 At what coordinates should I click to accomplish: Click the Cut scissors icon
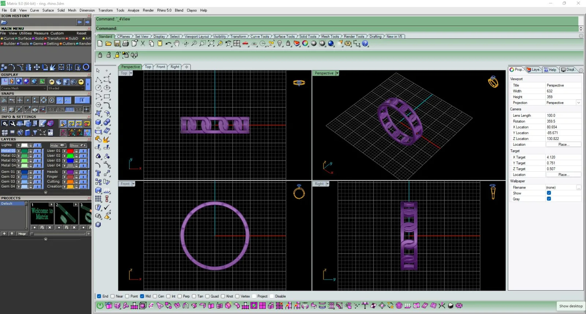pyautogui.click(x=143, y=44)
